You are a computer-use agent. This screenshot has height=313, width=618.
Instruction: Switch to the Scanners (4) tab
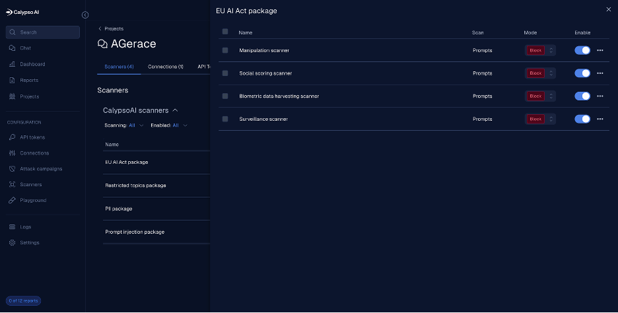pyautogui.click(x=119, y=67)
